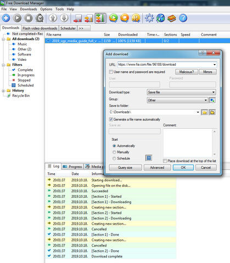The width and height of the screenshot is (230, 263).
Task: Open the Recycle Bin tree item
Action: pyautogui.click(x=21, y=96)
